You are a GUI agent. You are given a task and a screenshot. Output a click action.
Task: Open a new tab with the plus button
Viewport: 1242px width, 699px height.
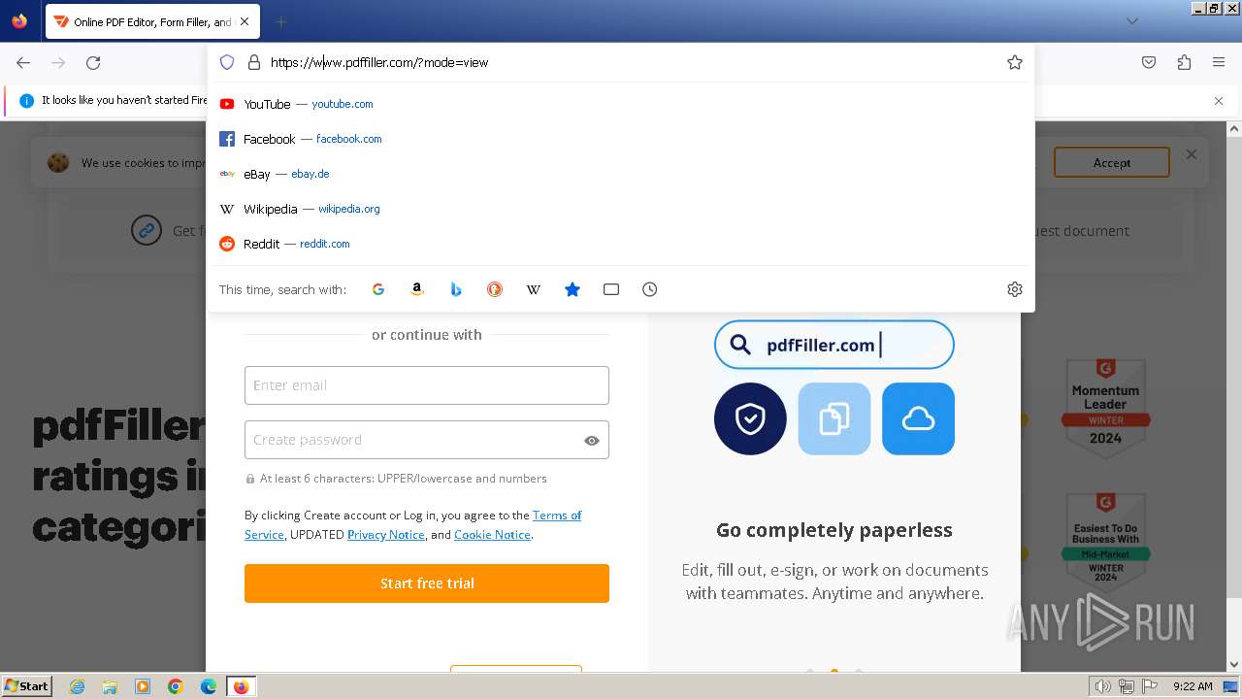[281, 21]
